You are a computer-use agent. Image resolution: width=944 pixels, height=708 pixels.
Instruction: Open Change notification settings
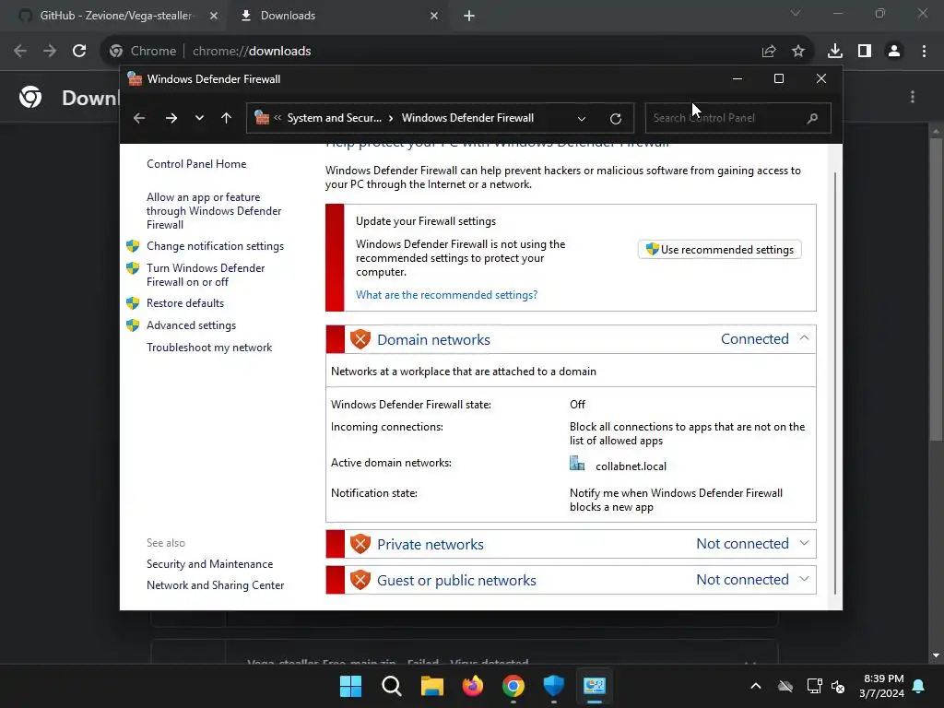(215, 246)
